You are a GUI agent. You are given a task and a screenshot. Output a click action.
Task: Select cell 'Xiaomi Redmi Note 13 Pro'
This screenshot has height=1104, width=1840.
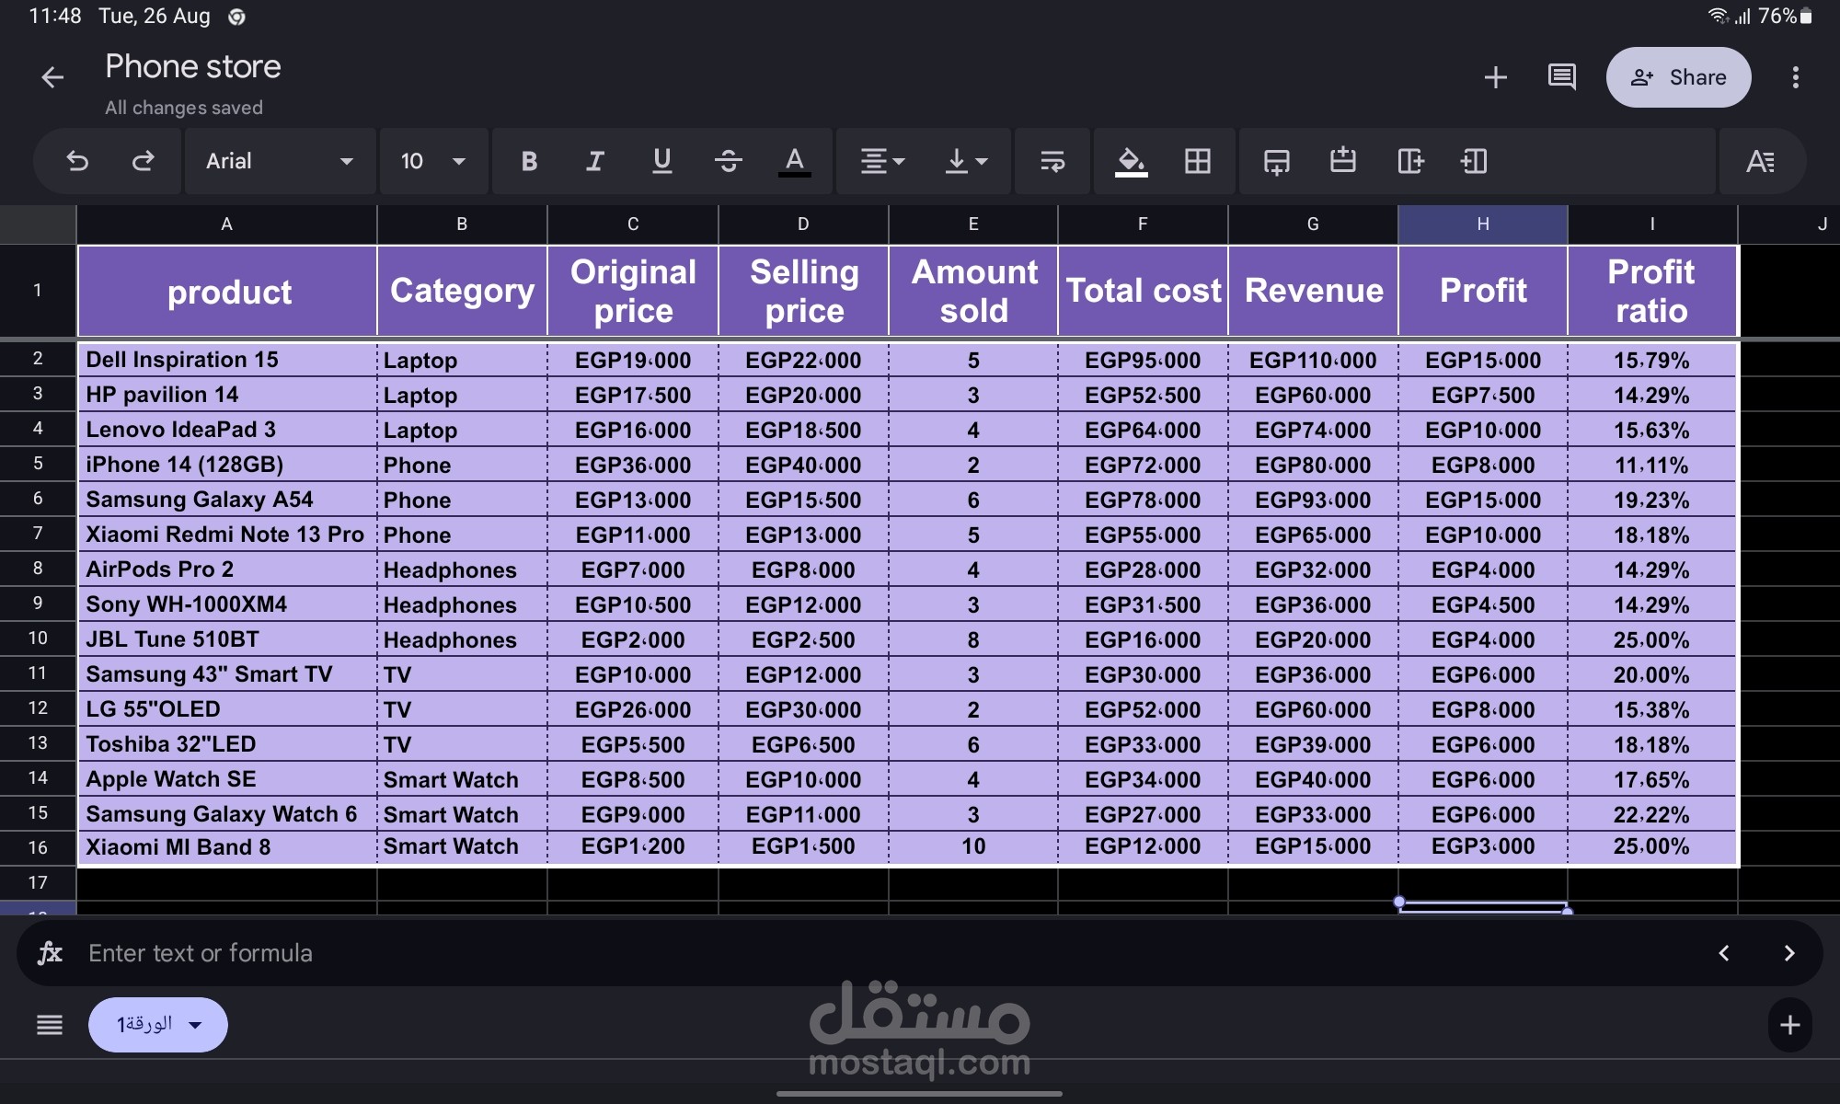tap(227, 535)
